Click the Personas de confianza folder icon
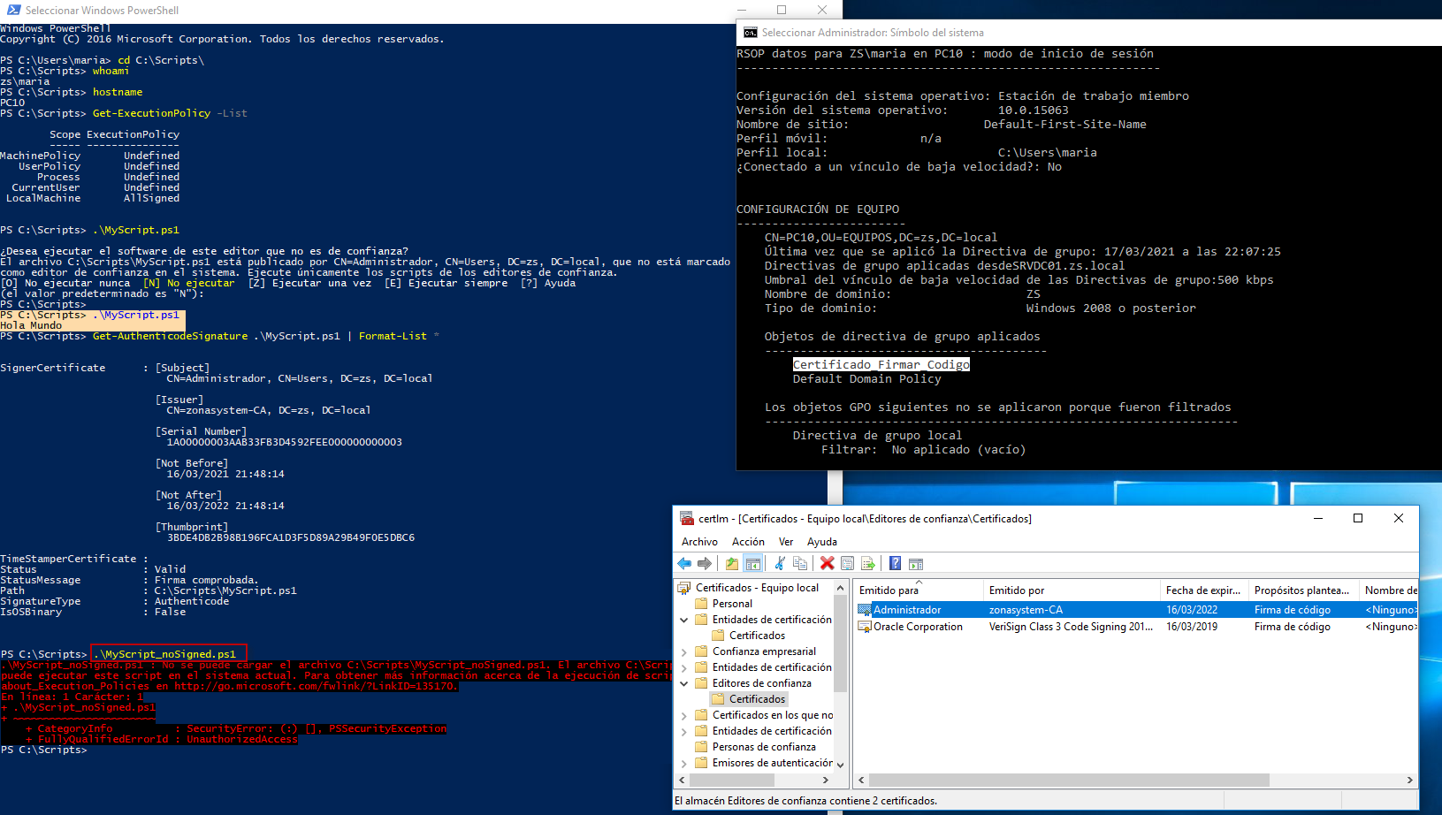The image size is (1442, 815). [702, 747]
